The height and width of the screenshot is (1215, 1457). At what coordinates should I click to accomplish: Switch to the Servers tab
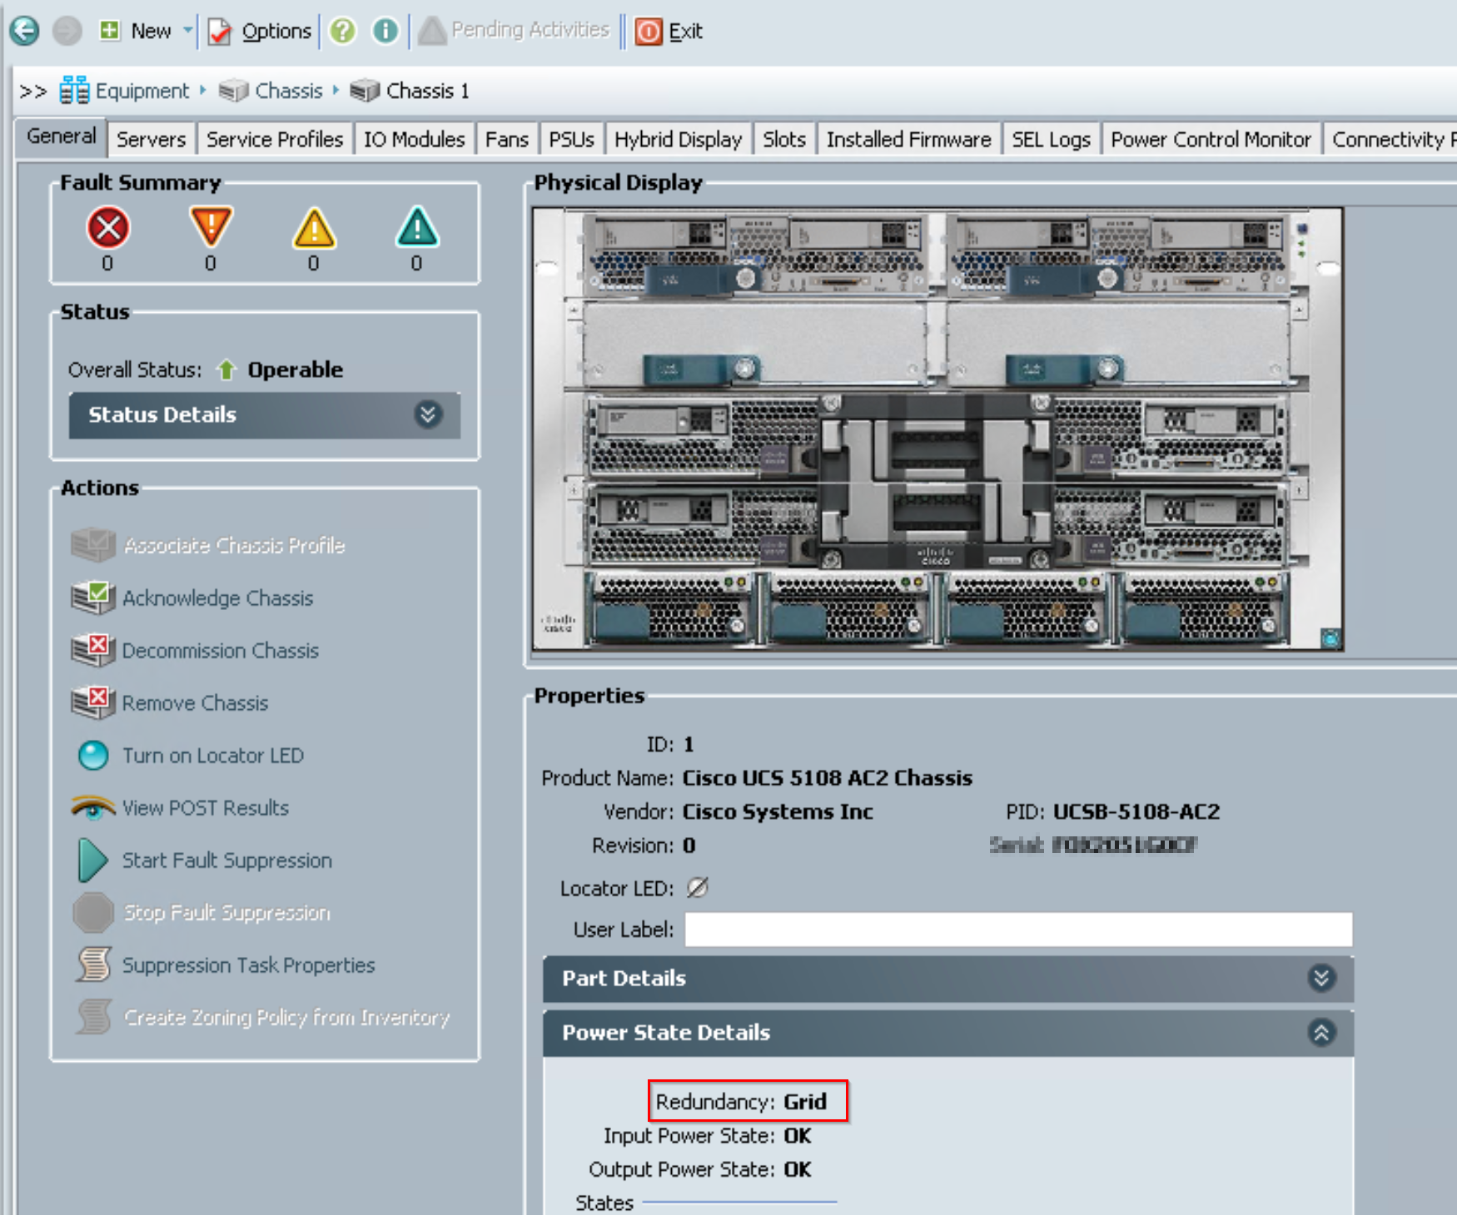pyautogui.click(x=151, y=139)
